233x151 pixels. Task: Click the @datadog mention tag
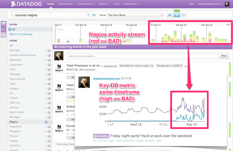pos(101,136)
